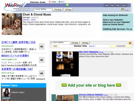Switch to the Hub tab
The height and width of the screenshot is (101, 135).
tap(55, 46)
